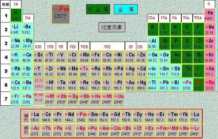Image resolution: width=218 pixels, height=139 pixels.
Task: Click the large Fm element preview box
Action: click(x=61, y=14)
